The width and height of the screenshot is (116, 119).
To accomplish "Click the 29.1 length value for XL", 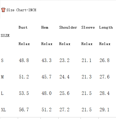I will pos(104,110).
